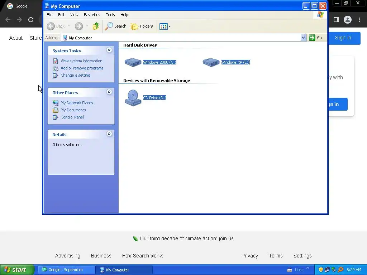Open Control Panel link
This screenshot has height=275, width=367.
(72, 117)
